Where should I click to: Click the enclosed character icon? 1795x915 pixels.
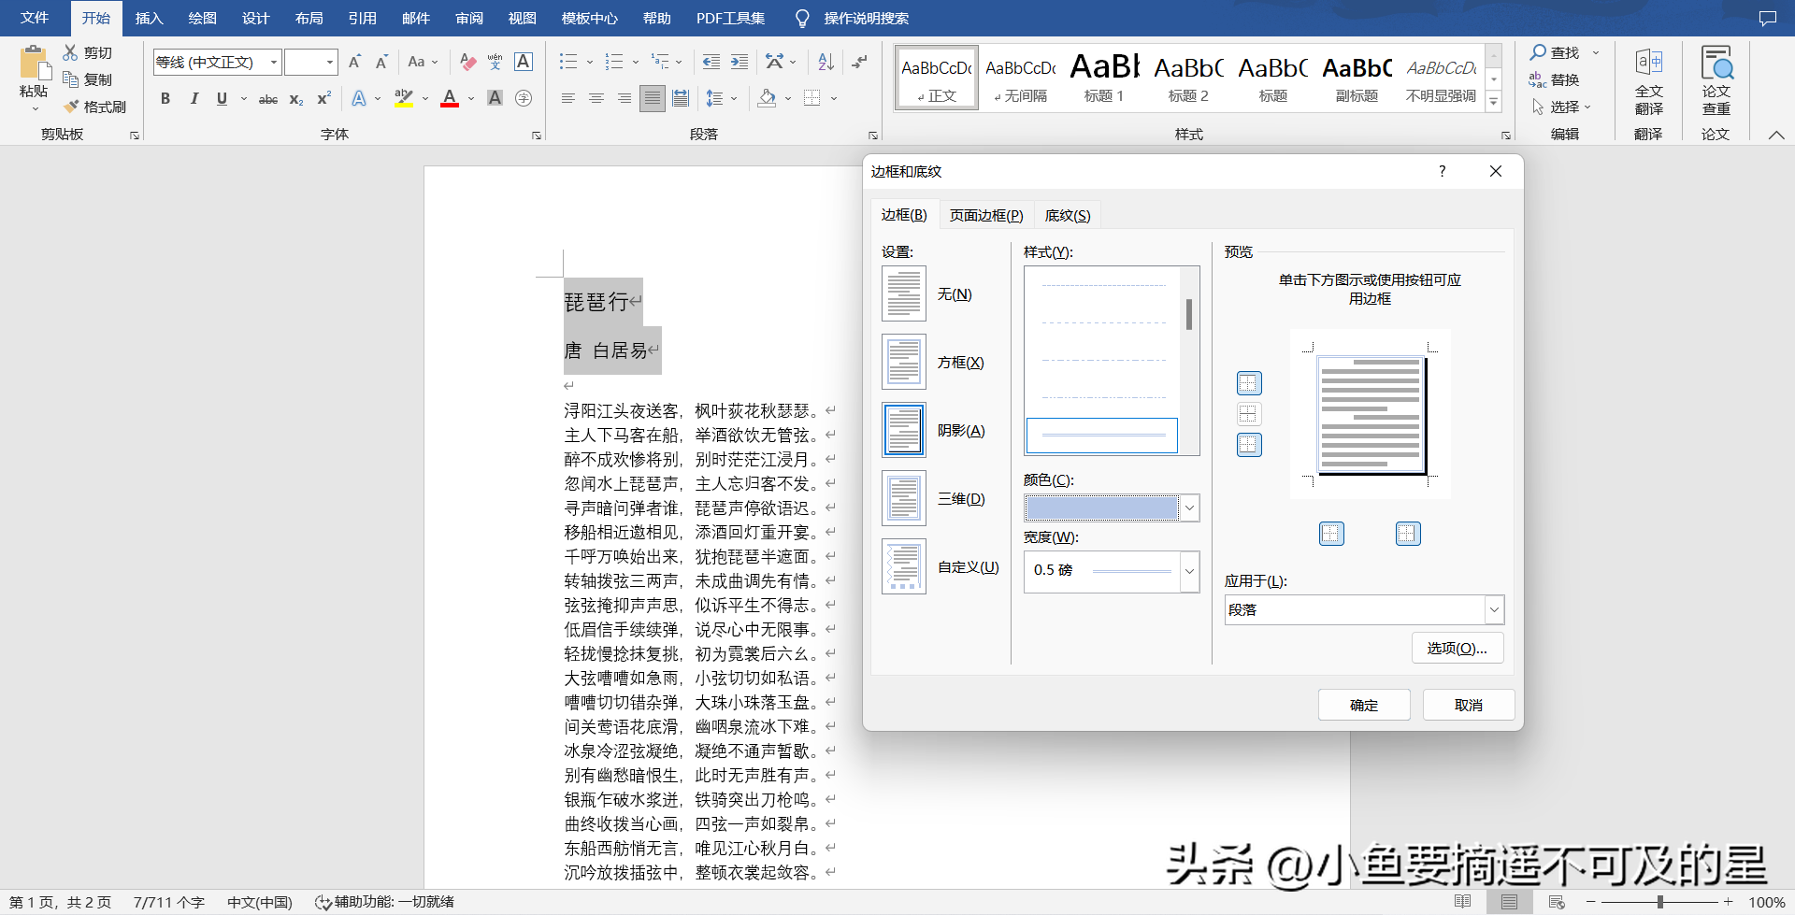[524, 98]
